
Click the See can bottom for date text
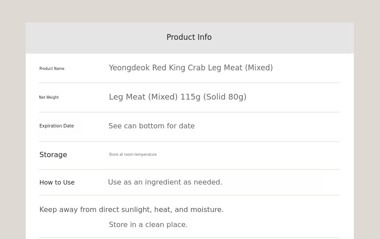[151, 126]
